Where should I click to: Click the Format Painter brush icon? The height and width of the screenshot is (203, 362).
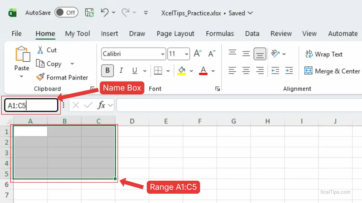pos(40,77)
